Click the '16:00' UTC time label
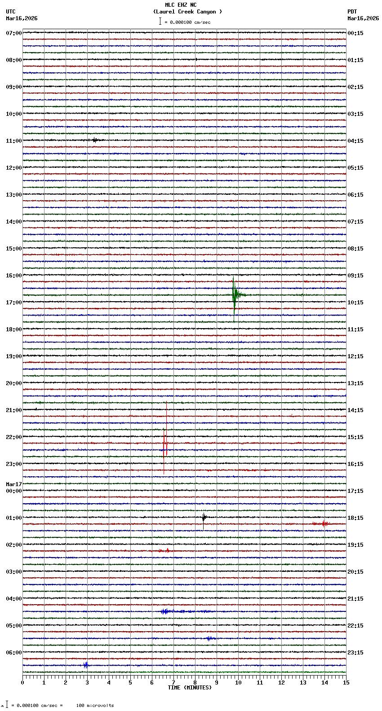 click(14, 276)
